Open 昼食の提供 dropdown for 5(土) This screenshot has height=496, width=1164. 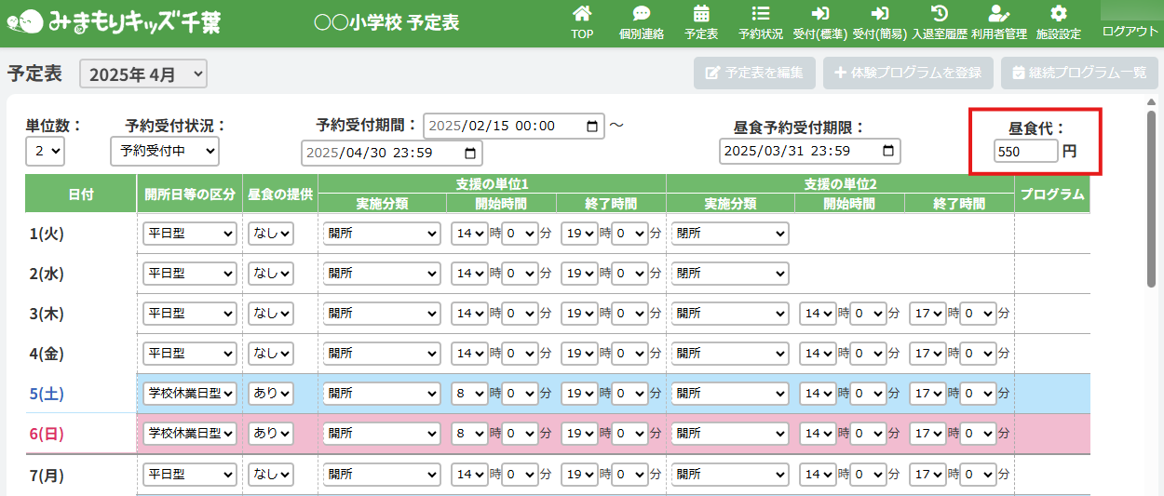[x=271, y=394]
